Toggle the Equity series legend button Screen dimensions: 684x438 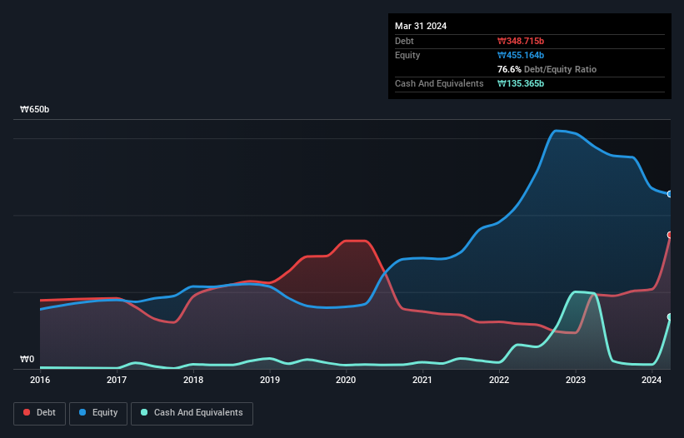coord(98,413)
